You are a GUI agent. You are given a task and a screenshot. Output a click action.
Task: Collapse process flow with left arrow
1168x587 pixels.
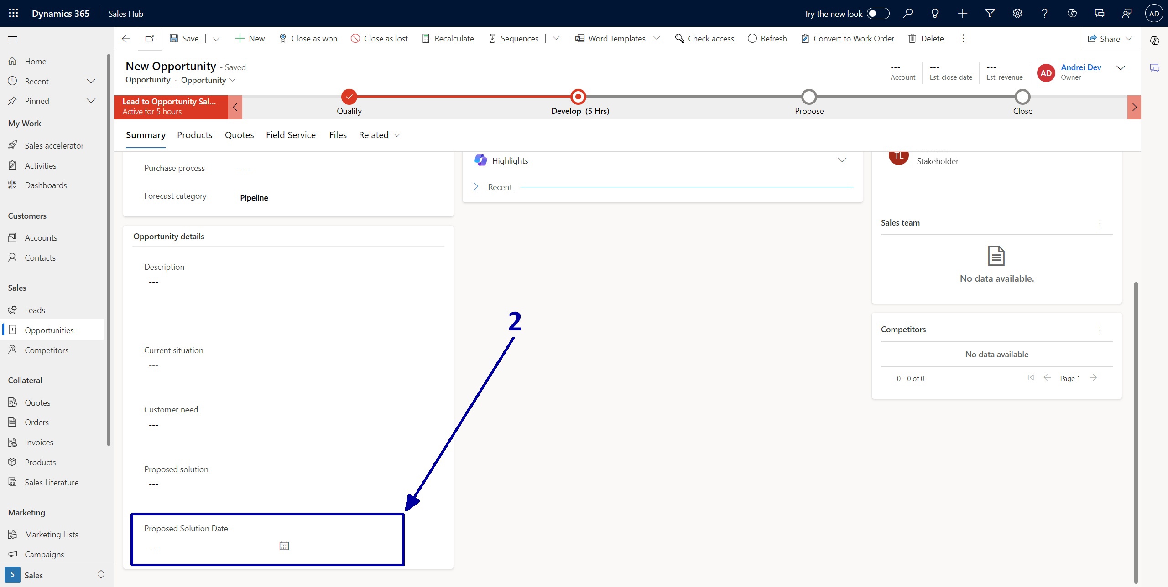tap(235, 108)
